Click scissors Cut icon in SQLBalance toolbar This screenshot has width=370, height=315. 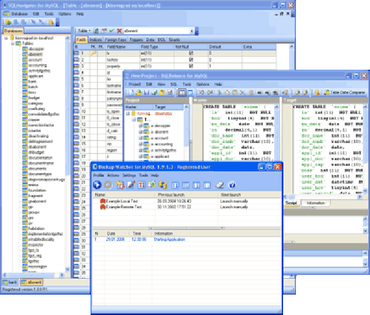(219, 92)
